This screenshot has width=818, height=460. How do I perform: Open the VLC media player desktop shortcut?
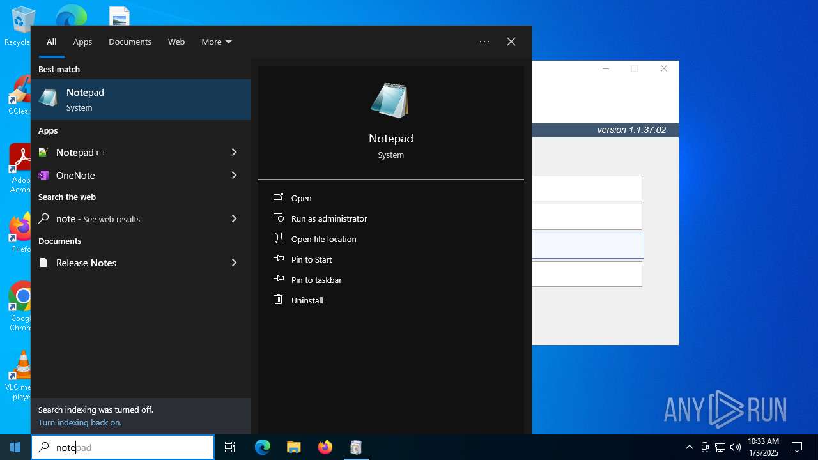(x=19, y=376)
